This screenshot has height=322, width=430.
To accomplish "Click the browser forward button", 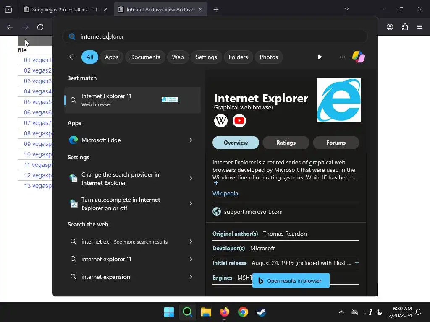I will (x=25, y=27).
